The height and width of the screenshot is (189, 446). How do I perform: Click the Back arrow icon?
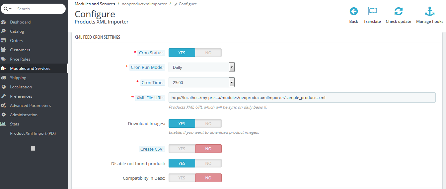click(353, 12)
